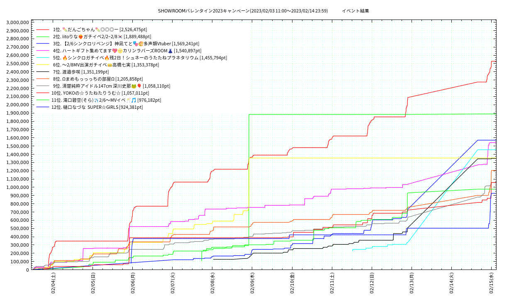The height and width of the screenshot is (299, 531).
Task: Click the blue line swatch for 3位
Action: tap(43, 44)
